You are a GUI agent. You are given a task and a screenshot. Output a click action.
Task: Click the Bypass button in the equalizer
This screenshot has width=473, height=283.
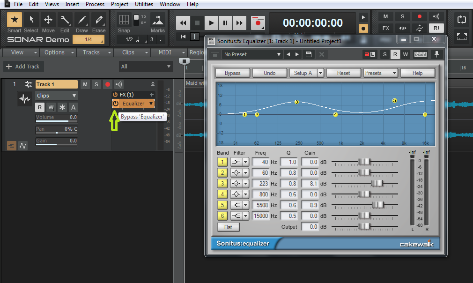(x=232, y=73)
